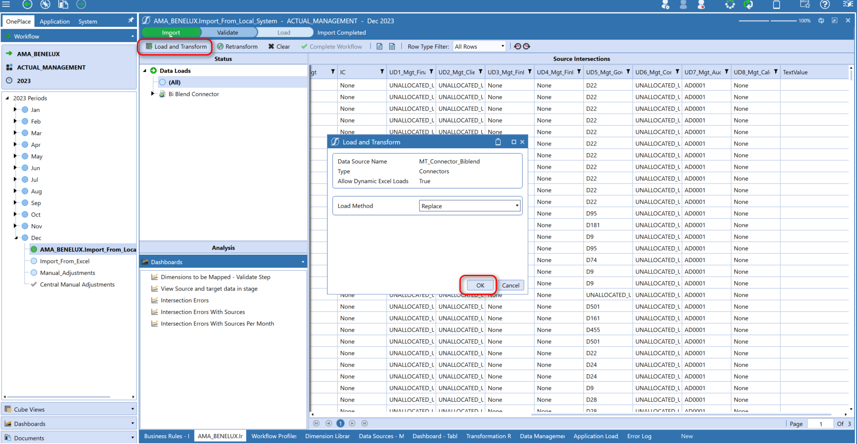The image size is (857, 444).
Task: Open the Help question mark icon
Action: click(x=825, y=5)
